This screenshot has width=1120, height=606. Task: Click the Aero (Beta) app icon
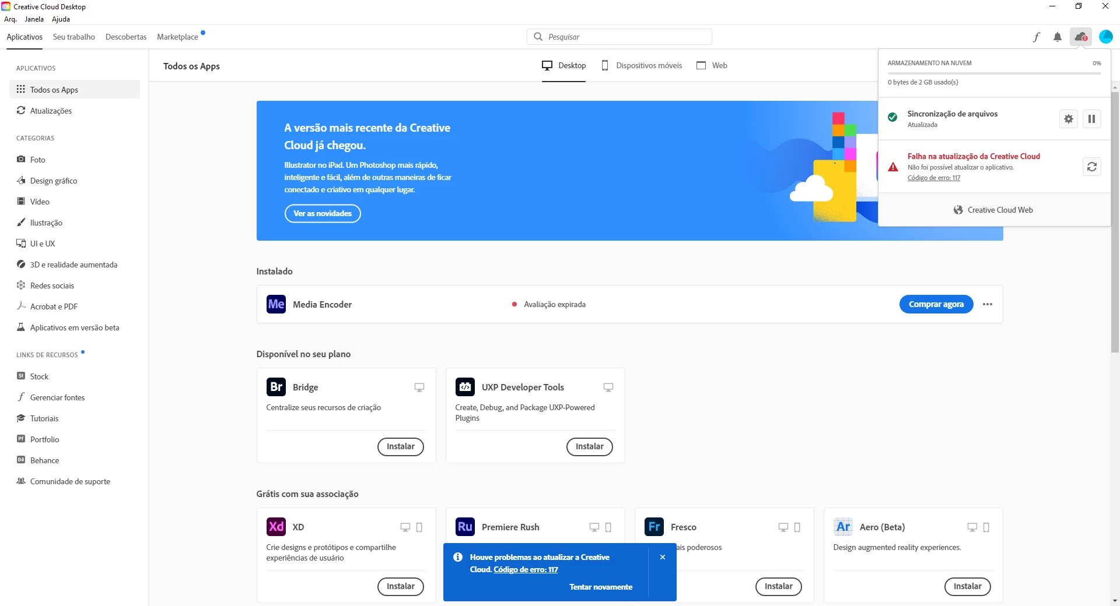click(x=843, y=527)
